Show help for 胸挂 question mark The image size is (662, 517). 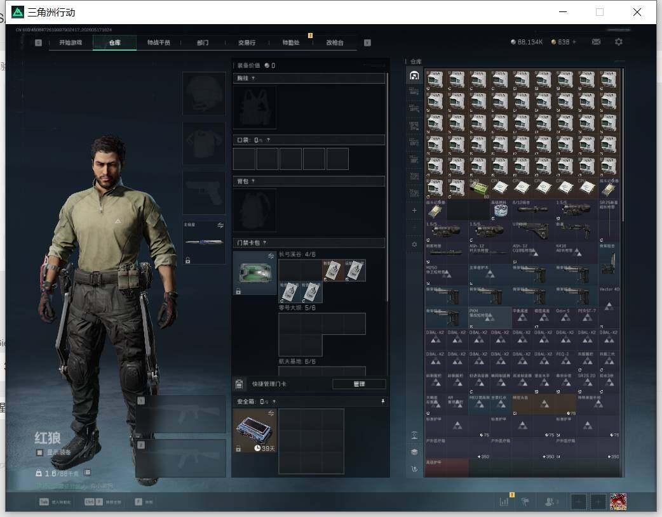click(253, 79)
